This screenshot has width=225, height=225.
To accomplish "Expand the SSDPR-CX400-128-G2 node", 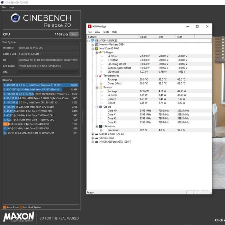I will click(93, 134).
